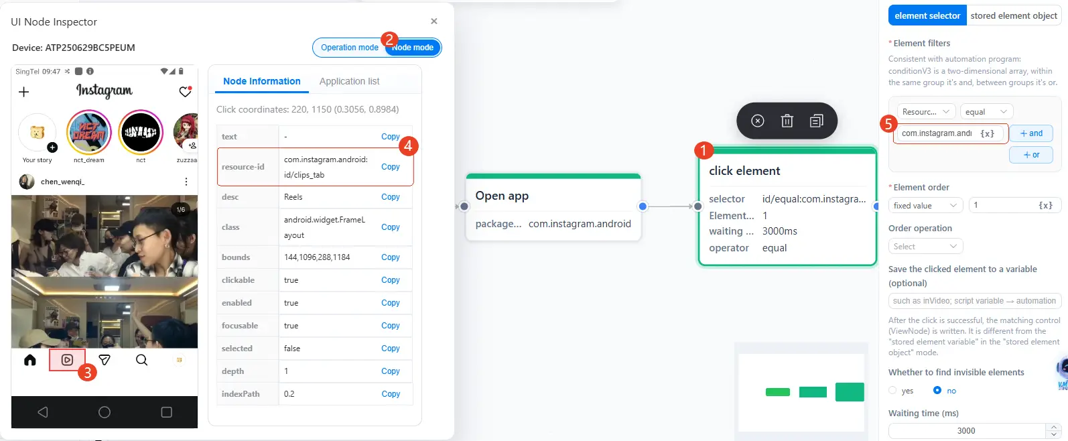Copy the selected value

391,349
